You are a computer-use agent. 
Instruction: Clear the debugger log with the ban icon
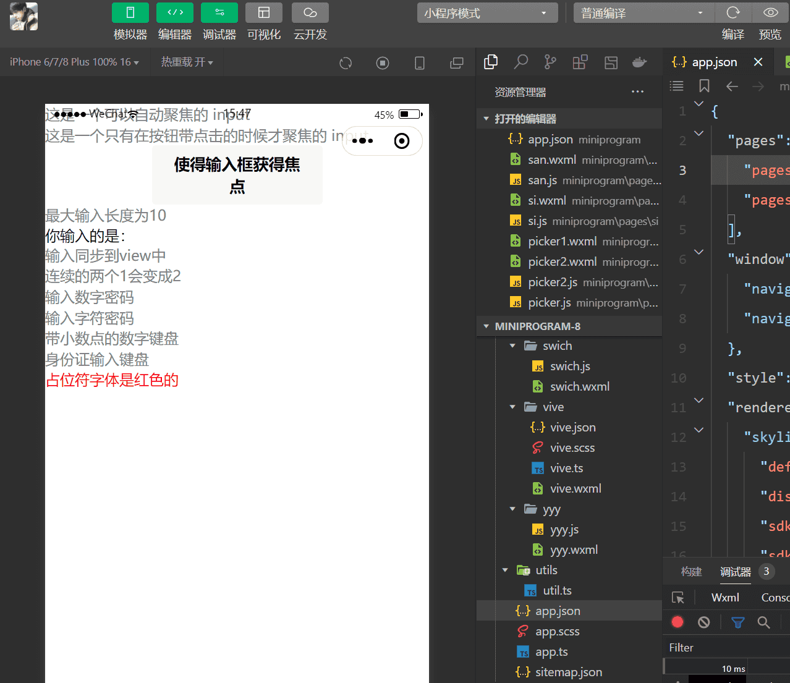click(x=703, y=622)
